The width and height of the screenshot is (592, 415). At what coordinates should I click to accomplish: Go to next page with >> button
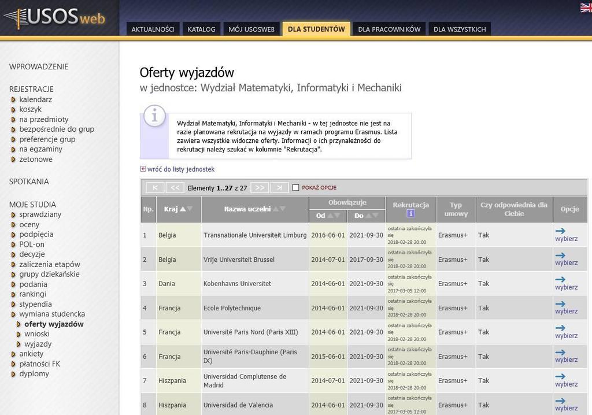click(260, 188)
